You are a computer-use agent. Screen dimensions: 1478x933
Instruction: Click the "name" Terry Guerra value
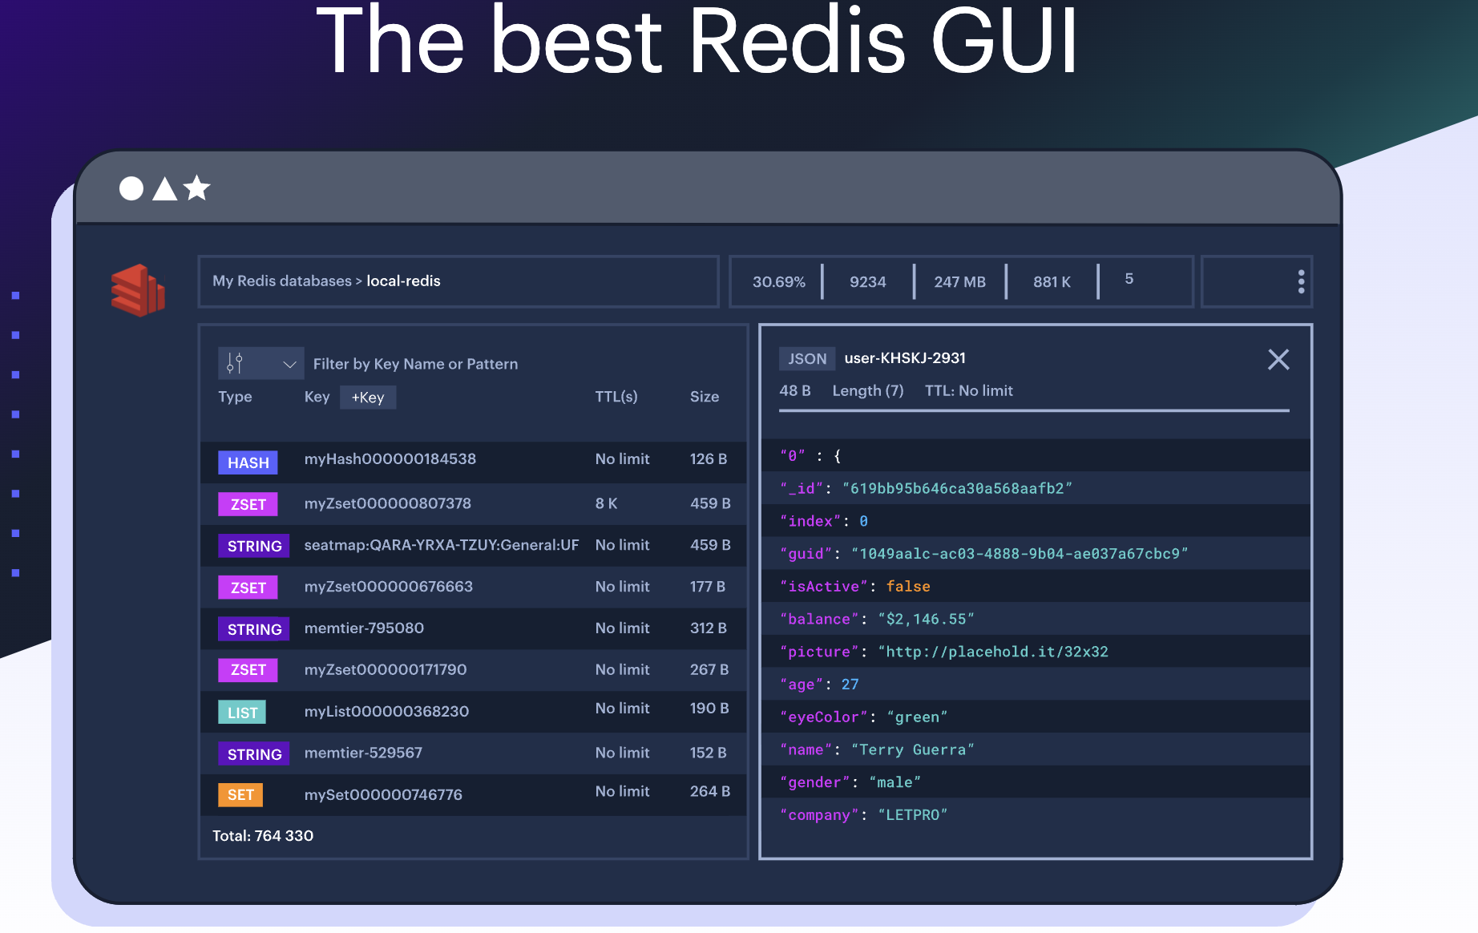pos(912,750)
